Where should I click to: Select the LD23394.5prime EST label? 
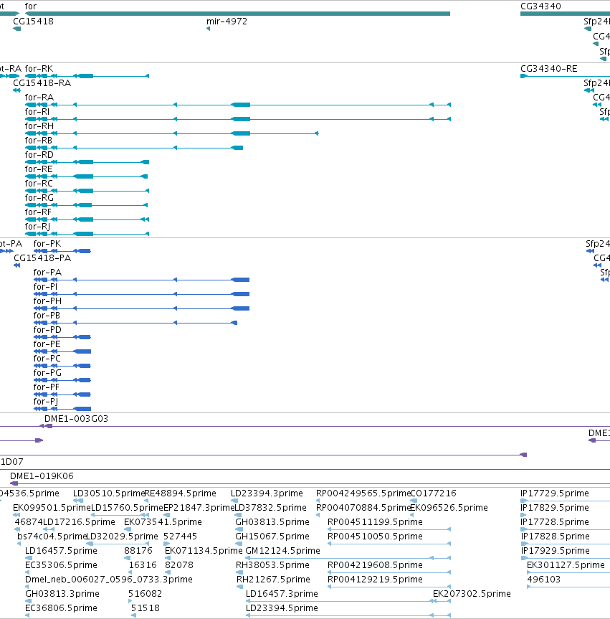click(282, 608)
